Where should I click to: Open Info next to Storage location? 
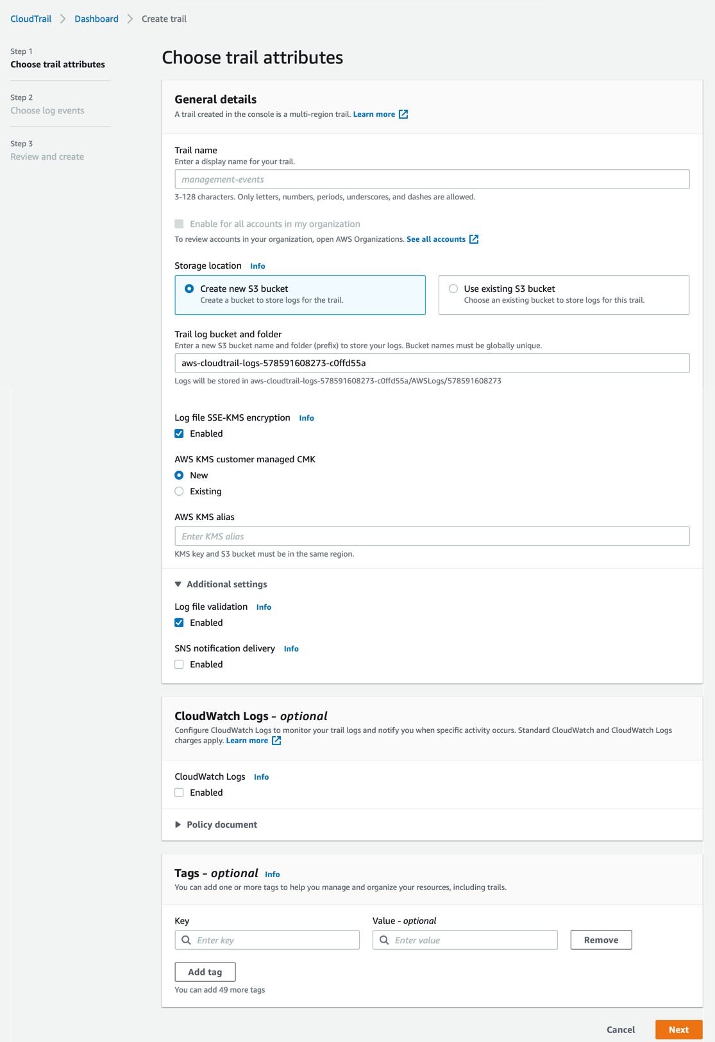(x=257, y=266)
